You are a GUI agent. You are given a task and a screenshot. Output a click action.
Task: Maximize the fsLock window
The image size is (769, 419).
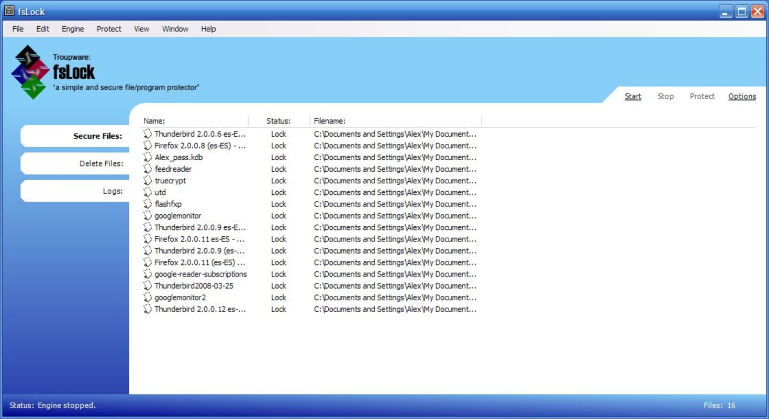point(742,12)
